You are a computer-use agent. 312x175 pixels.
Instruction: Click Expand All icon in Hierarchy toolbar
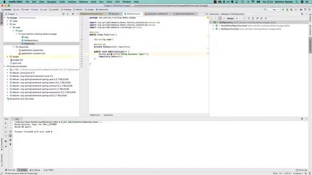pyautogui.click(x=253, y=18)
